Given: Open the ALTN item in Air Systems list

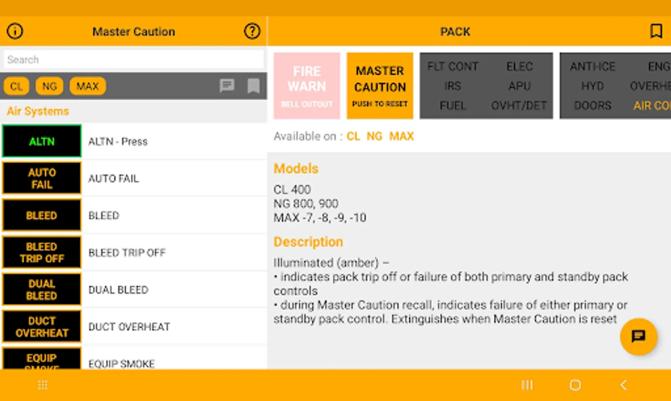Looking at the screenshot, I should (x=41, y=141).
